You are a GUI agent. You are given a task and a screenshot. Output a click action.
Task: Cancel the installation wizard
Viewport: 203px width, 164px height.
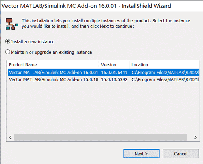point(181,154)
